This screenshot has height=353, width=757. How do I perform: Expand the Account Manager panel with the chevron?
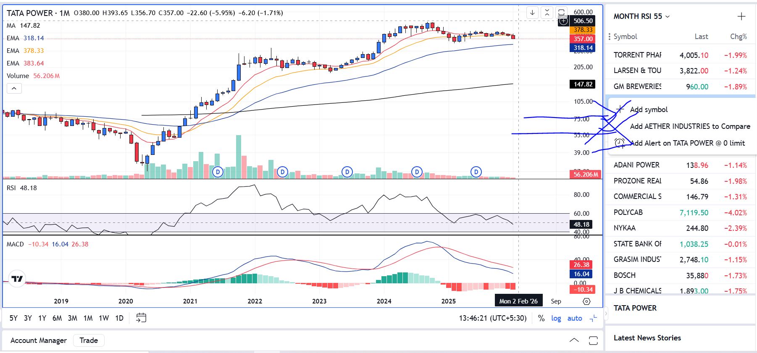[574, 340]
